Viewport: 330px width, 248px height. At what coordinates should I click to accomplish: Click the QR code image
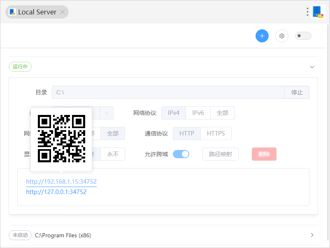pos(61,139)
